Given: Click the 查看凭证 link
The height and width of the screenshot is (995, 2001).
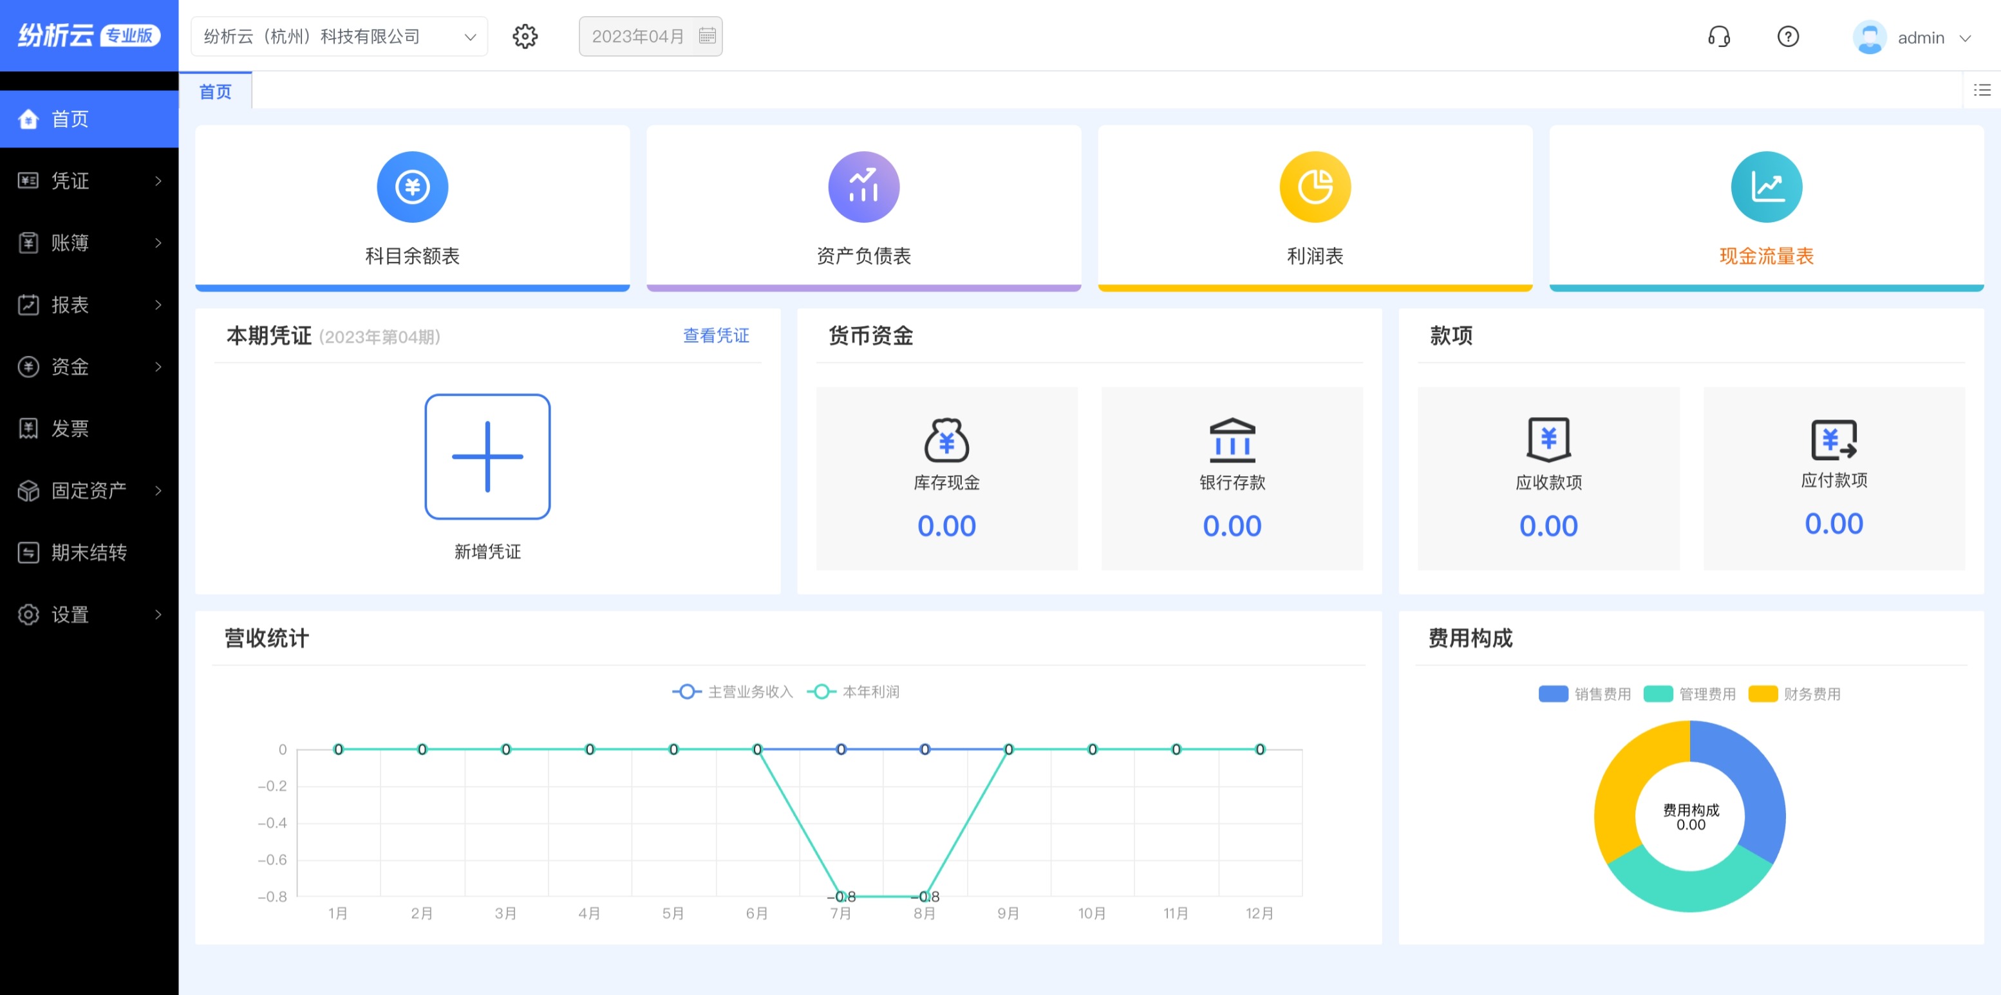Looking at the screenshot, I should click(715, 335).
